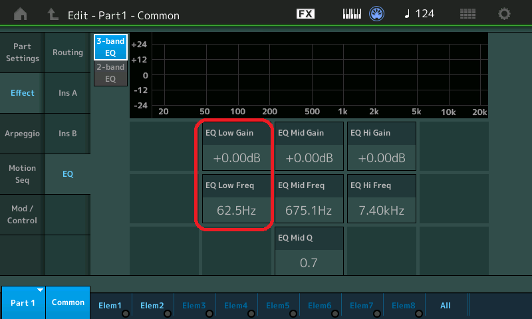
Task: Switch to Elem6 editing
Action: (320, 306)
